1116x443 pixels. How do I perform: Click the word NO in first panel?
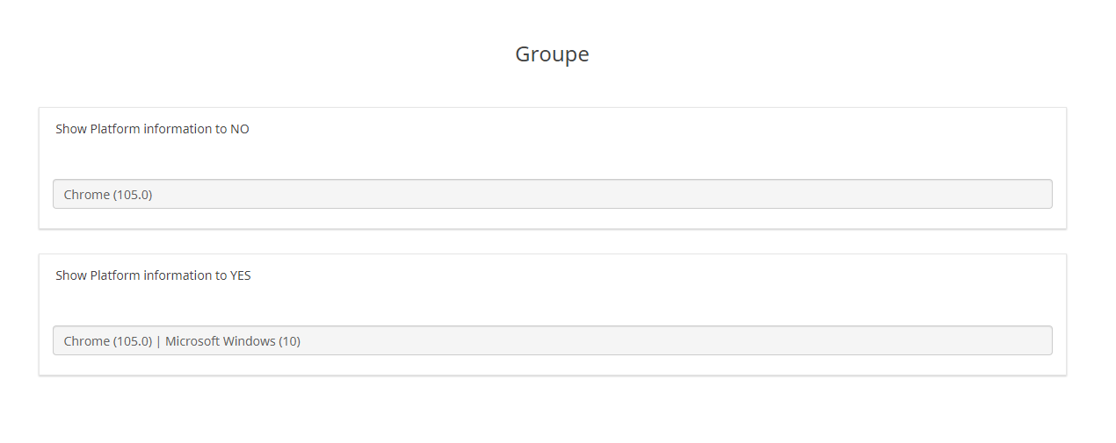pyautogui.click(x=240, y=129)
